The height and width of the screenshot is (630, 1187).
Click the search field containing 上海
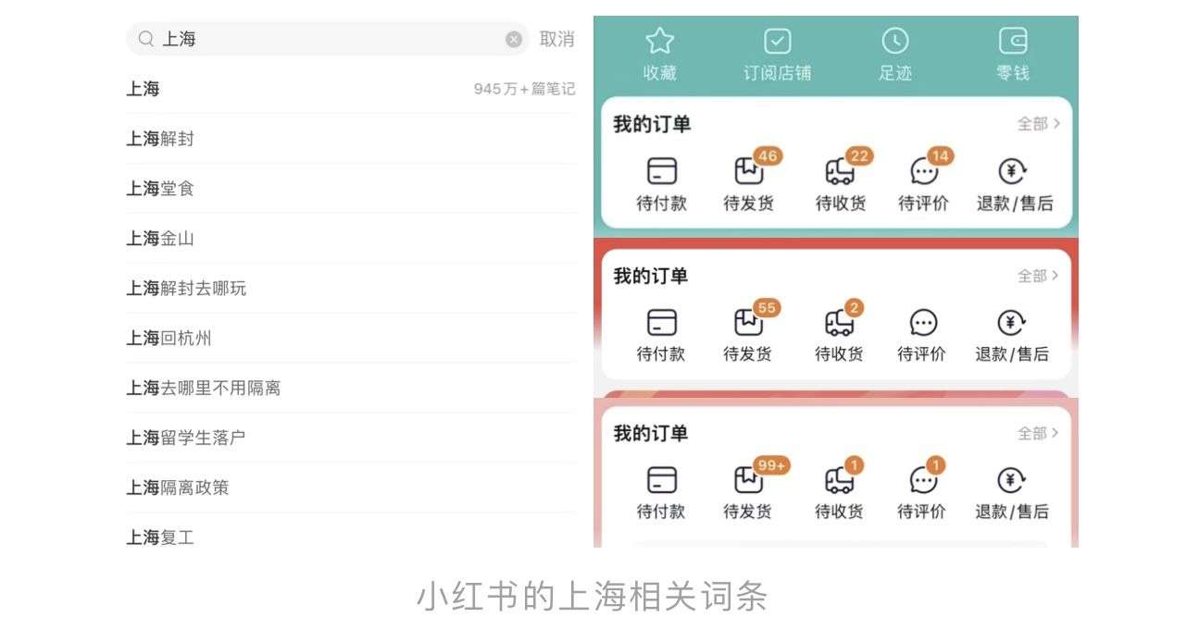click(328, 39)
